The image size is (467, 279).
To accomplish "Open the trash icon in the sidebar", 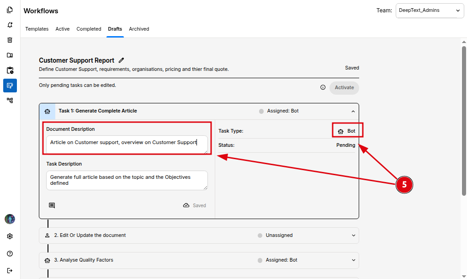I will tap(10, 40).
